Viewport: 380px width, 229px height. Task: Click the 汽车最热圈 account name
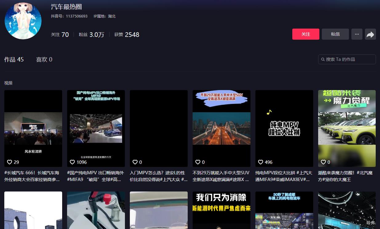(66, 7)
